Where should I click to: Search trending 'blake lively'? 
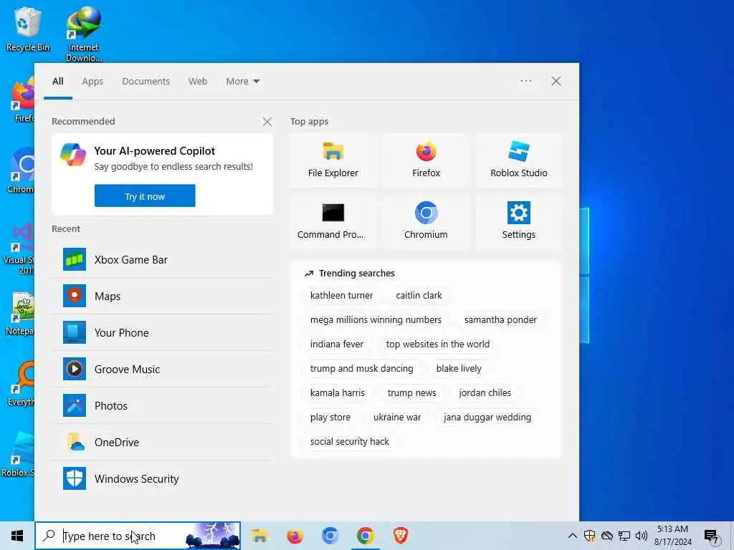[458, 369]
